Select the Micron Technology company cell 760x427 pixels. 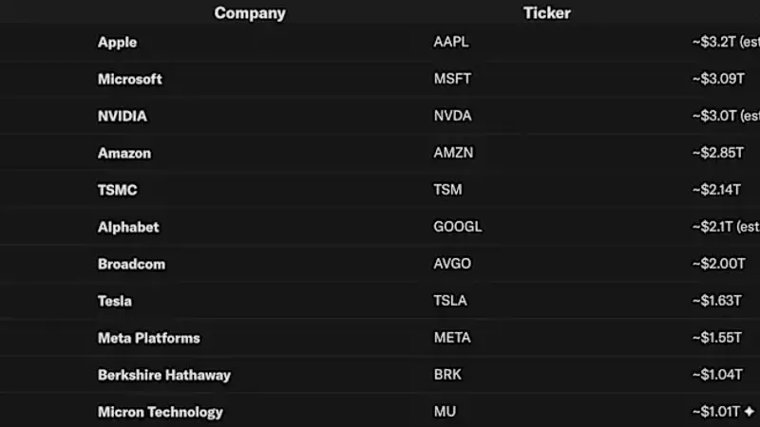tap(161, 412)
